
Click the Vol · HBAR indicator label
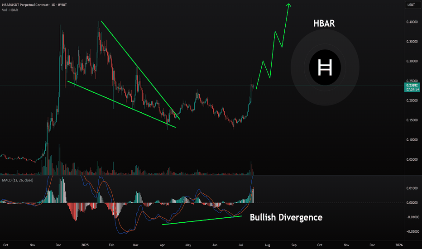click(x=10, y=10)
